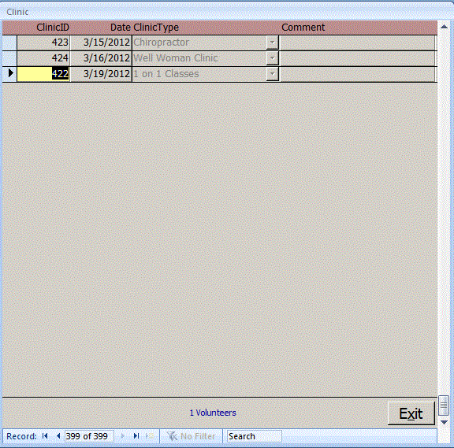
Task: Click current record selector for 422
Action: coord(9,74)
